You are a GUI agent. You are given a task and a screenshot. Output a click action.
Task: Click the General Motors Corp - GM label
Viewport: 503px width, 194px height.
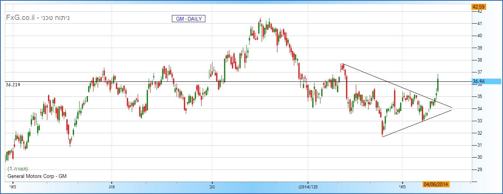click(37, 176)
